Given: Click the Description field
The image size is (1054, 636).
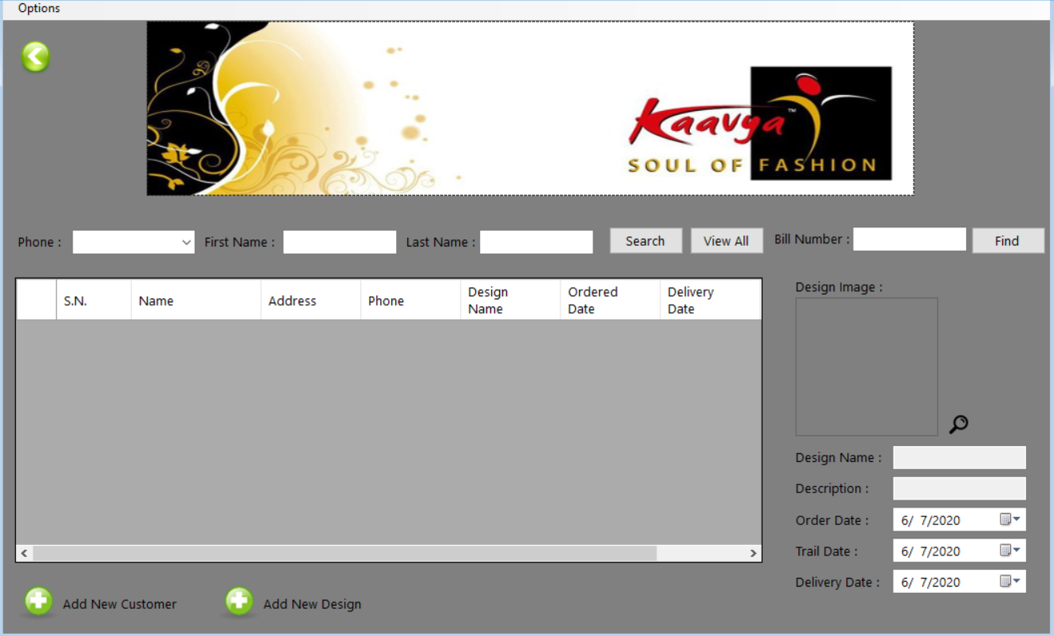Looking at the screenshot, I should [x=959, y=488].
